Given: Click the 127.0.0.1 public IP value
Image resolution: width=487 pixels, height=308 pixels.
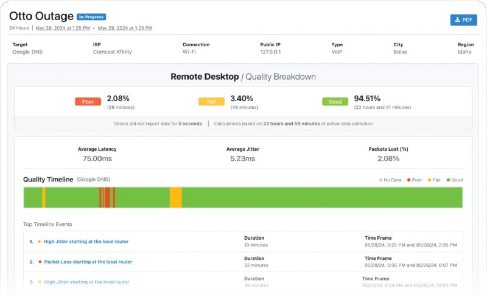Looking at the screenshot, I should (x=270, y=52).
